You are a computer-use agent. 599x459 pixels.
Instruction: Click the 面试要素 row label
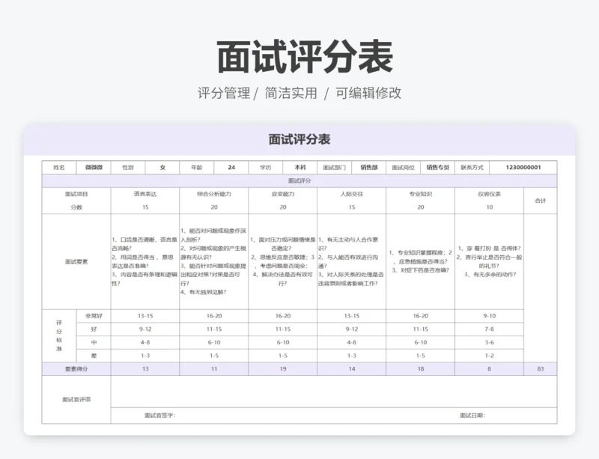(x=76, y=262)
